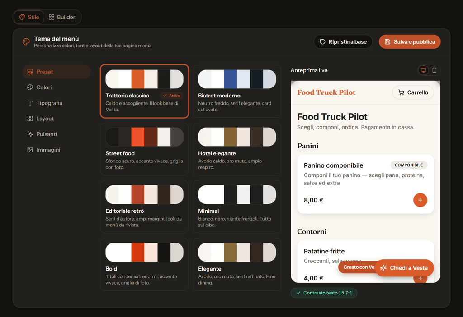This screenshot has width=463, height=317.
Task: Click Trattoria classica orange accent swatch
Action: [x=138, y=79]
